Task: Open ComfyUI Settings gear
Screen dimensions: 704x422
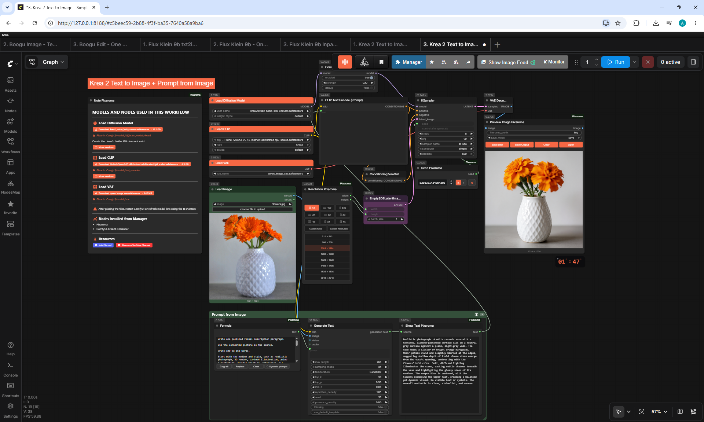Action: (x=11, y=410)
